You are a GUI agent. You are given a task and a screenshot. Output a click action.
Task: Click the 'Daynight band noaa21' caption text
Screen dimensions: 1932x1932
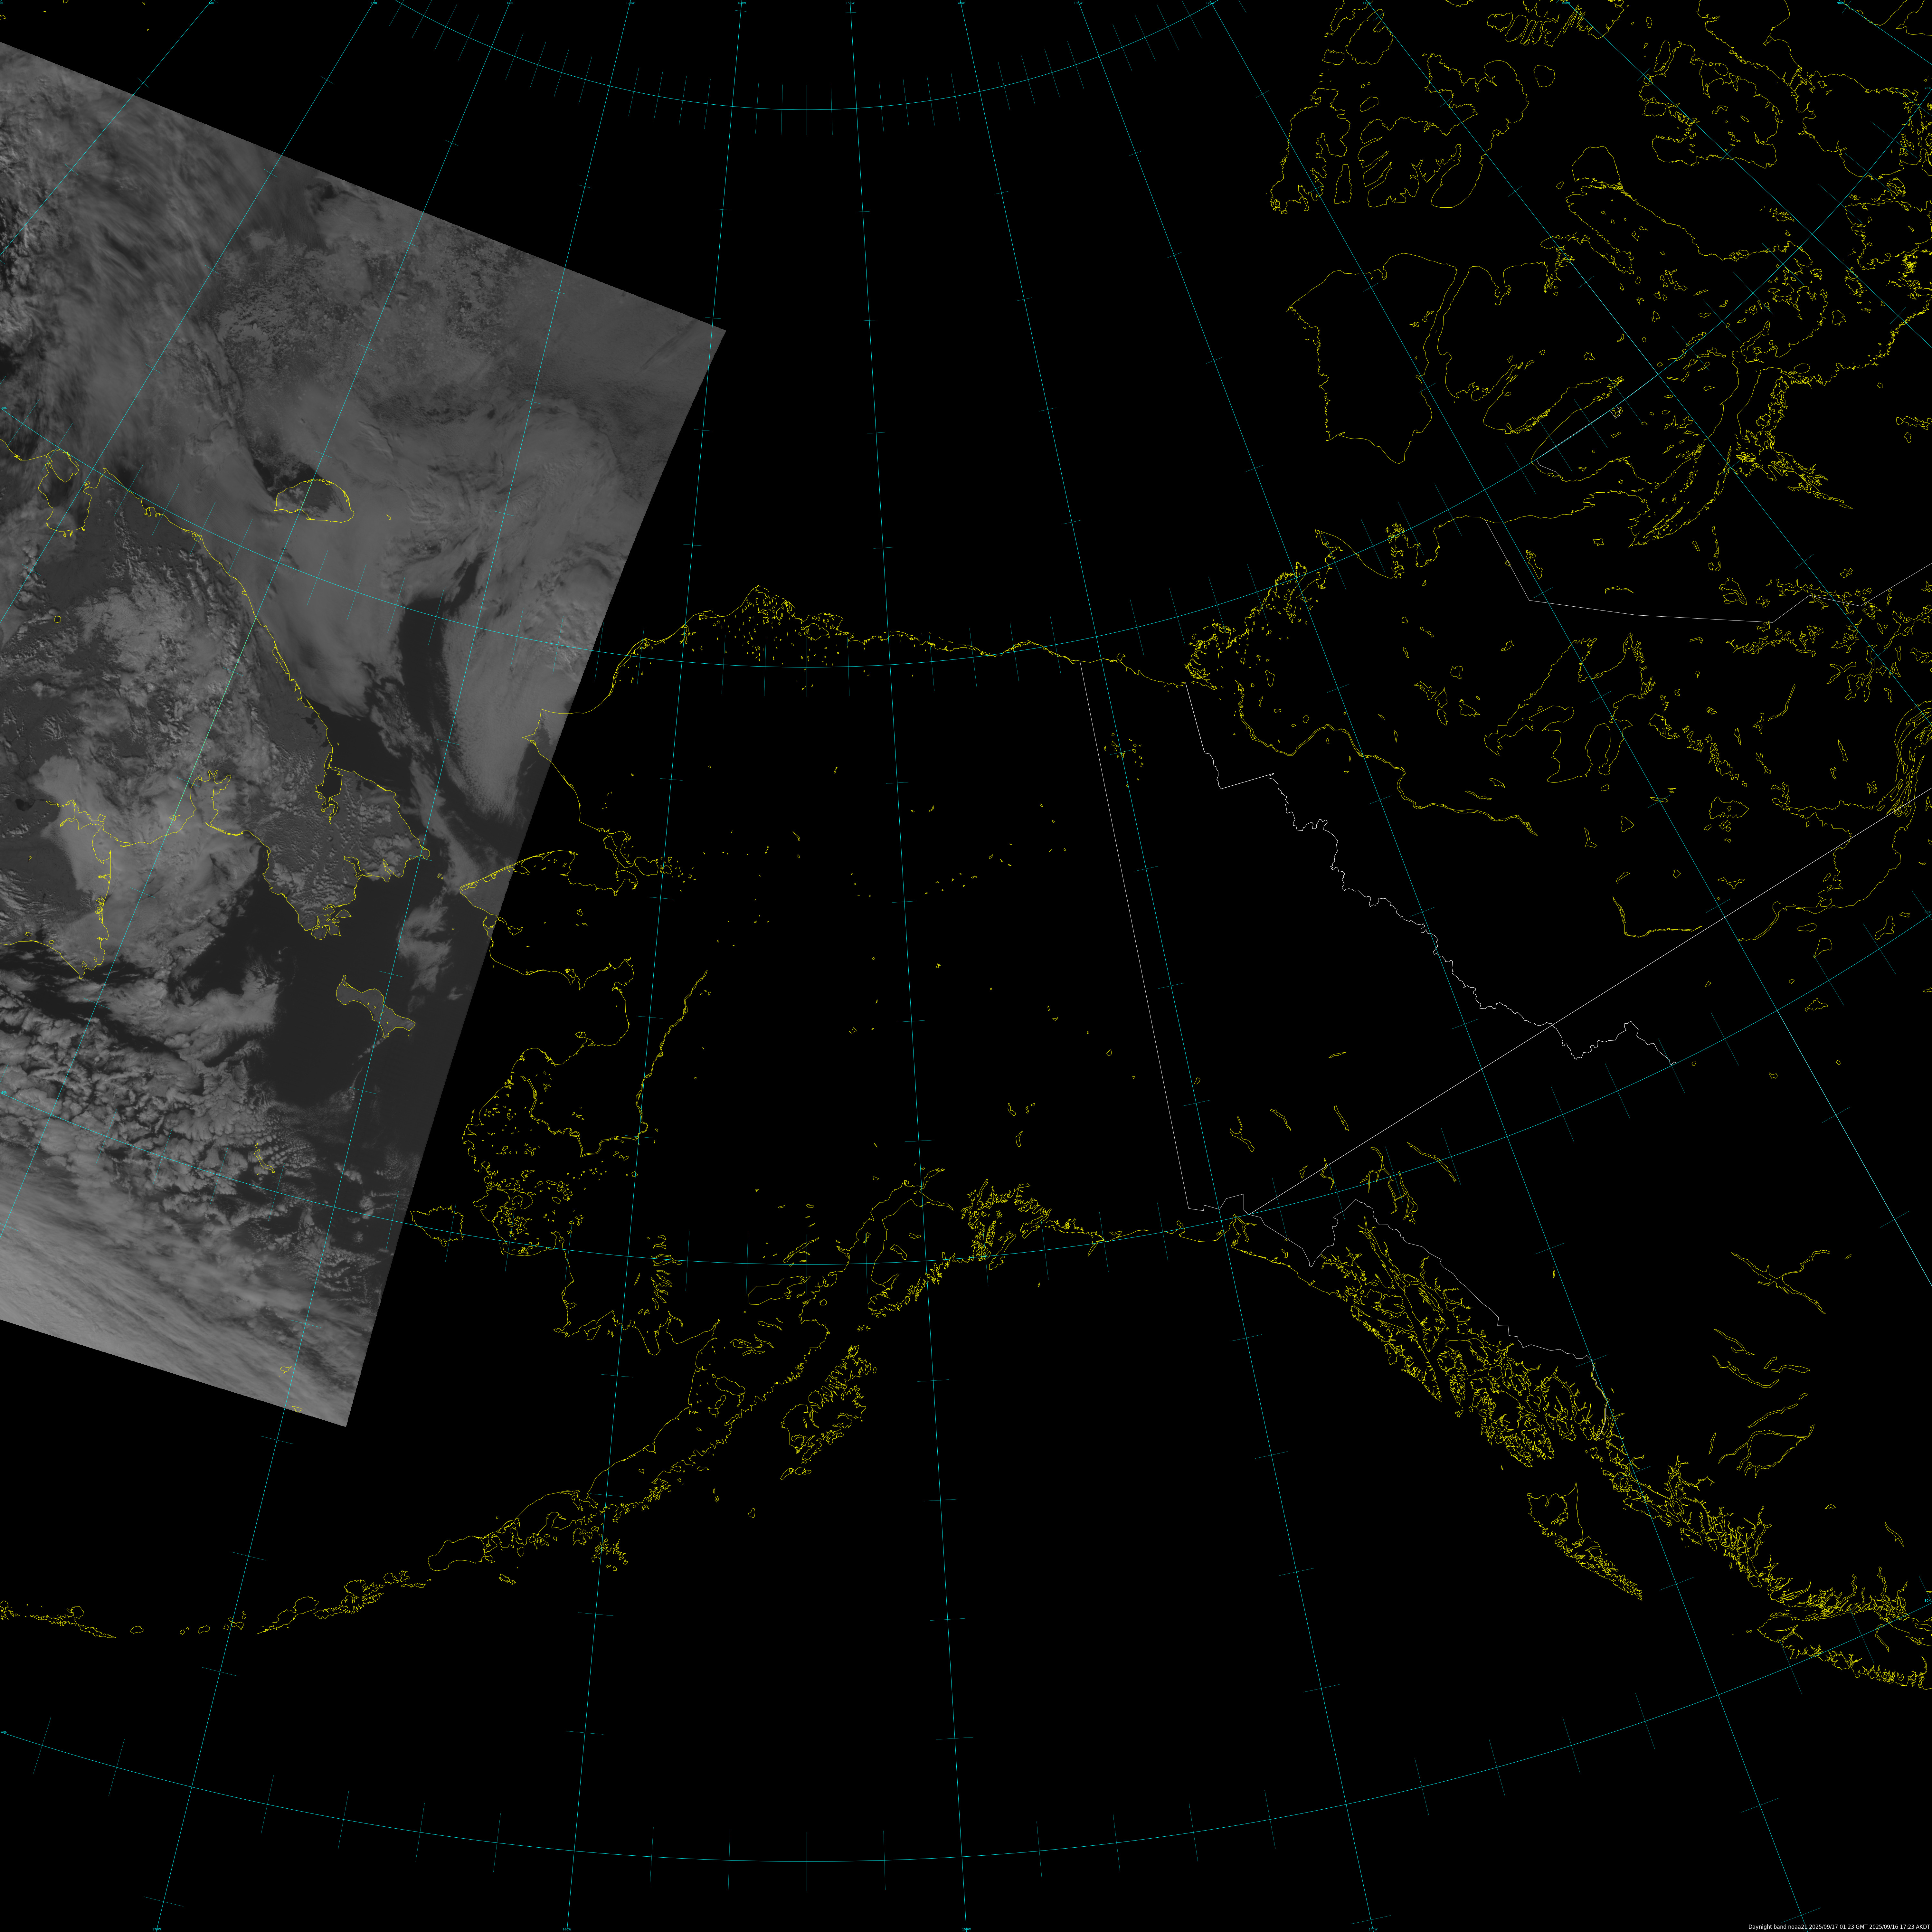coord(1778,1927)
